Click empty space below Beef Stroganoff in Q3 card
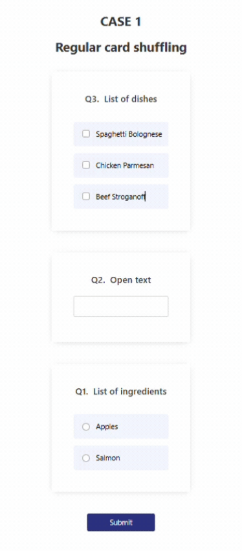 (x=121, y=220)
